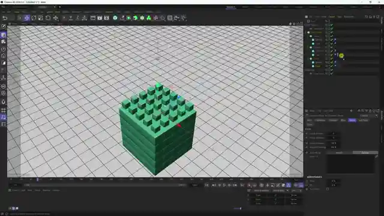
Task: Select the highlighted Move tool
Action: click(x=26, y=18)
